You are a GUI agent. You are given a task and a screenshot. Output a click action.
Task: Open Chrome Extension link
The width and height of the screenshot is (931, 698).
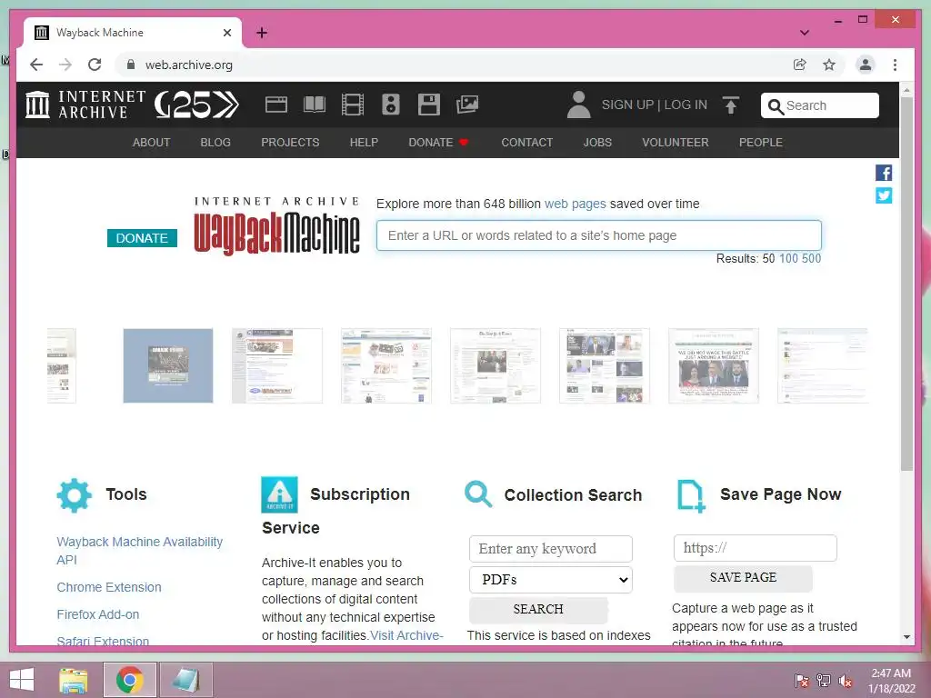point(109,587)
